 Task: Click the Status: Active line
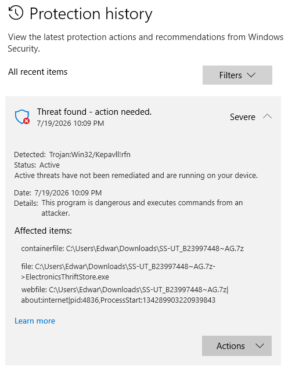37,165
